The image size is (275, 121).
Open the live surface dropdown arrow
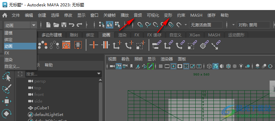(x=186, y=25)
